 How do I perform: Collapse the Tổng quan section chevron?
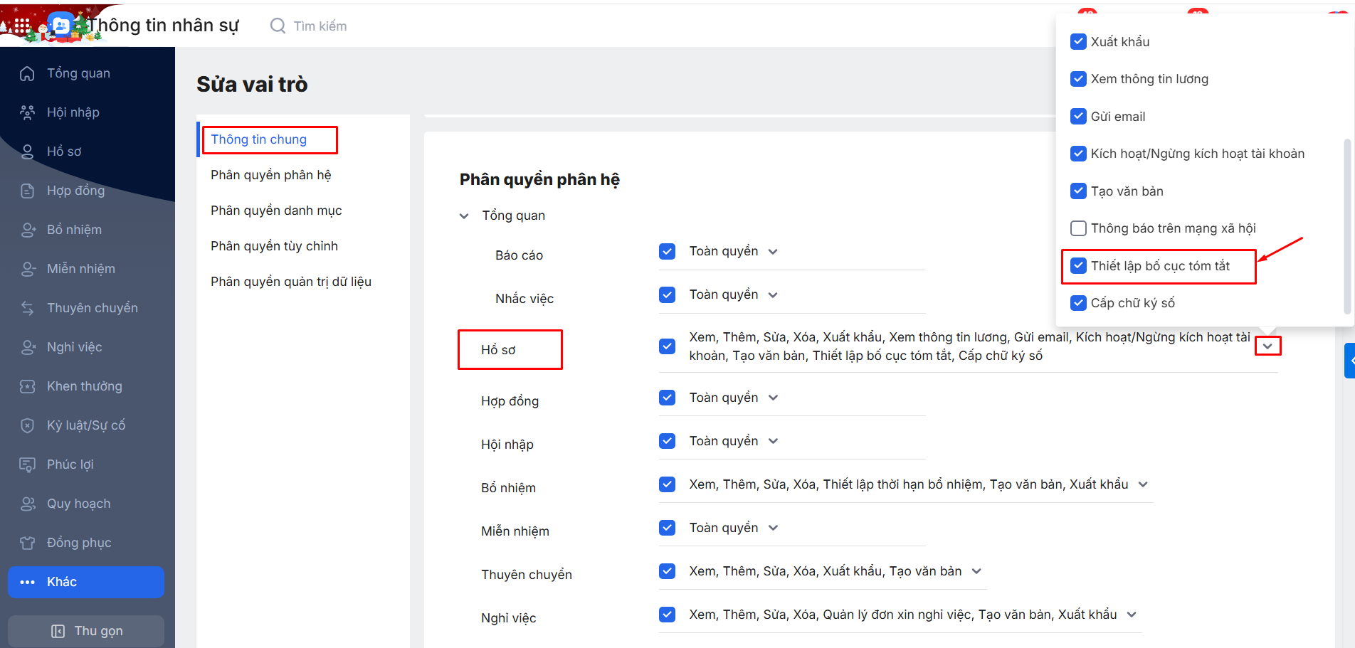click(464, 216)
